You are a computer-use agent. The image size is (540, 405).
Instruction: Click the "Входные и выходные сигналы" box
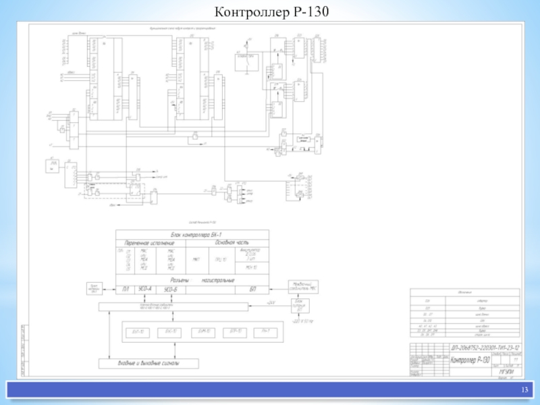click(x=148, y=363)
